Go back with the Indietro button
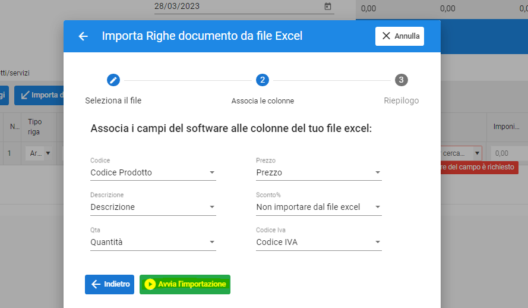Viewport: 528px width, 308px height. tap(109, 284)
